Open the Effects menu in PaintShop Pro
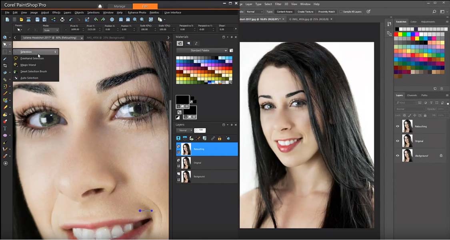 pyautogui.click(x=56, y=13)
